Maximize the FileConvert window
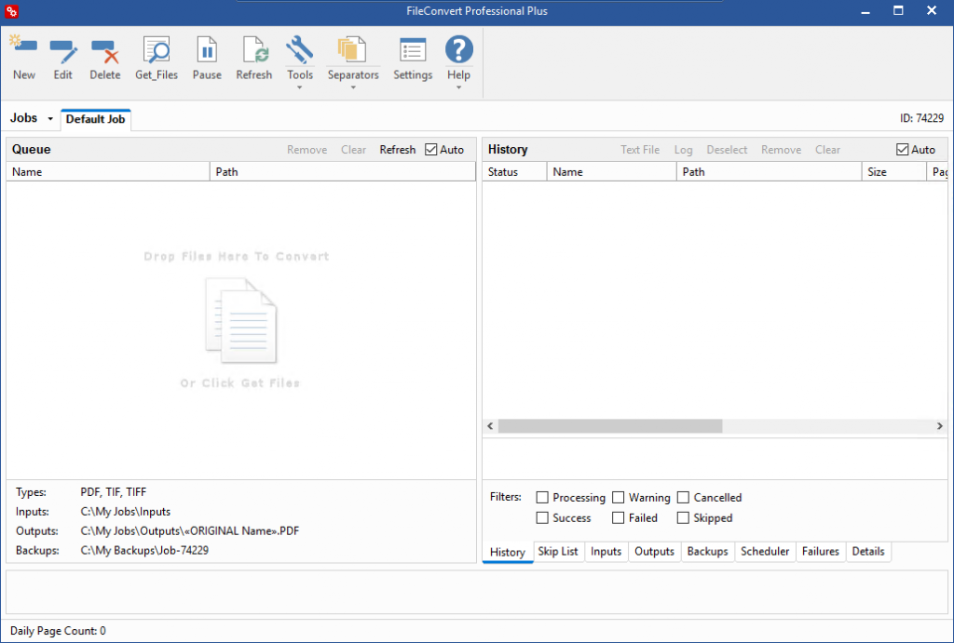Viewport: 954px width, 643px height. [x=898, y=11]
